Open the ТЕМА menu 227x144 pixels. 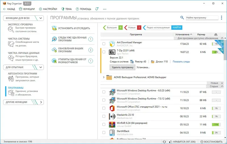[x=66, y=9]
